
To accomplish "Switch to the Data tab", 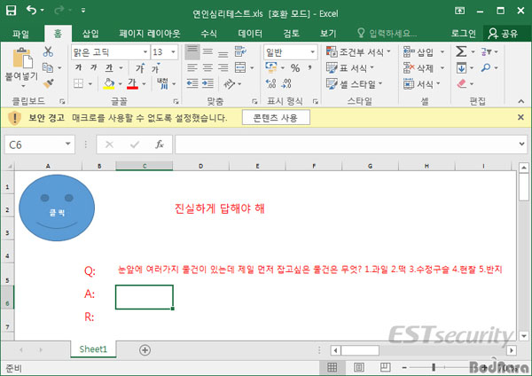I will (x=250, y=34).
